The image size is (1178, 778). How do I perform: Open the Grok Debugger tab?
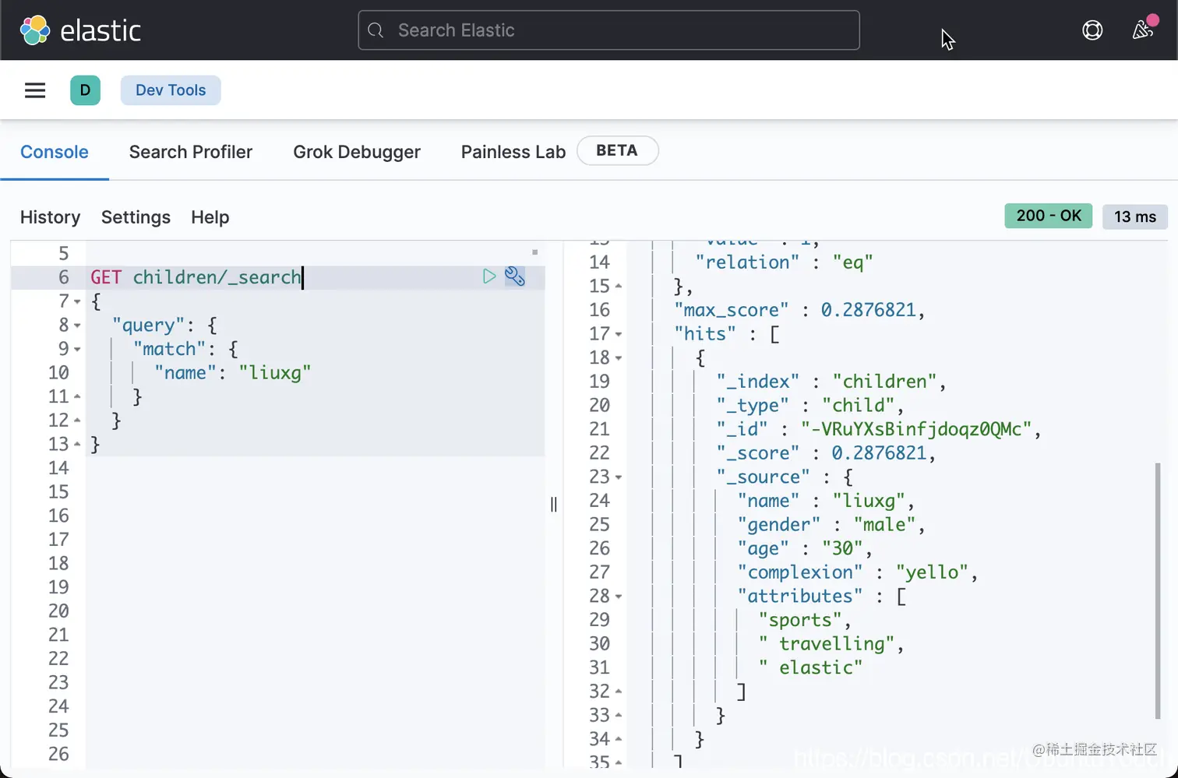click(357, 152)
